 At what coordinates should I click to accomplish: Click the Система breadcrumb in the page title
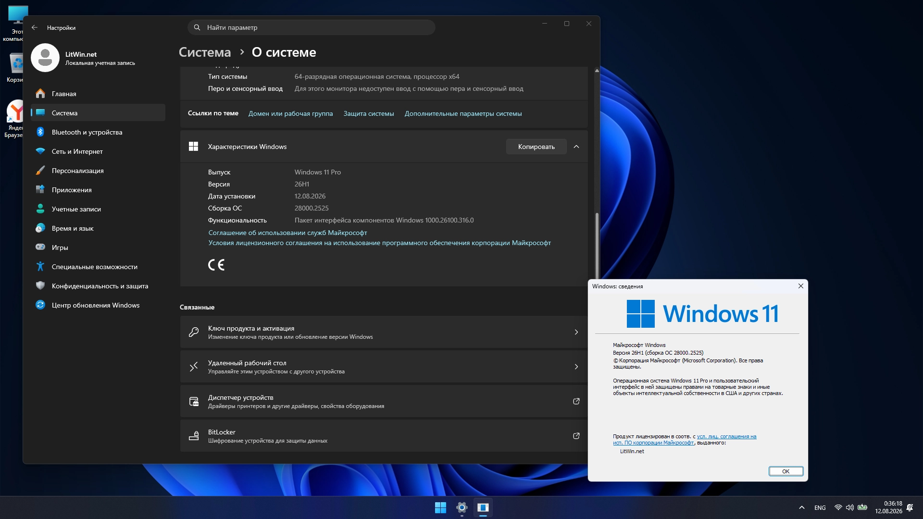point(205,52)
